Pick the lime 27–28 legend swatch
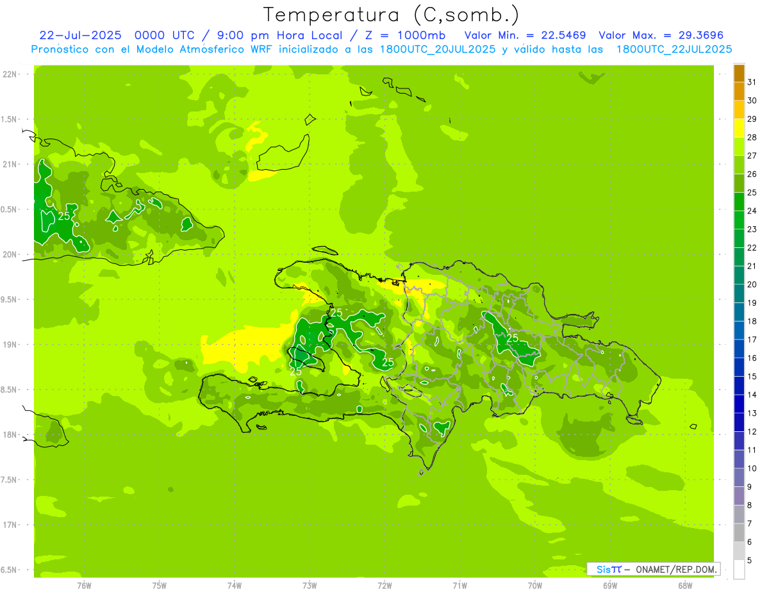 pos(739,147)
